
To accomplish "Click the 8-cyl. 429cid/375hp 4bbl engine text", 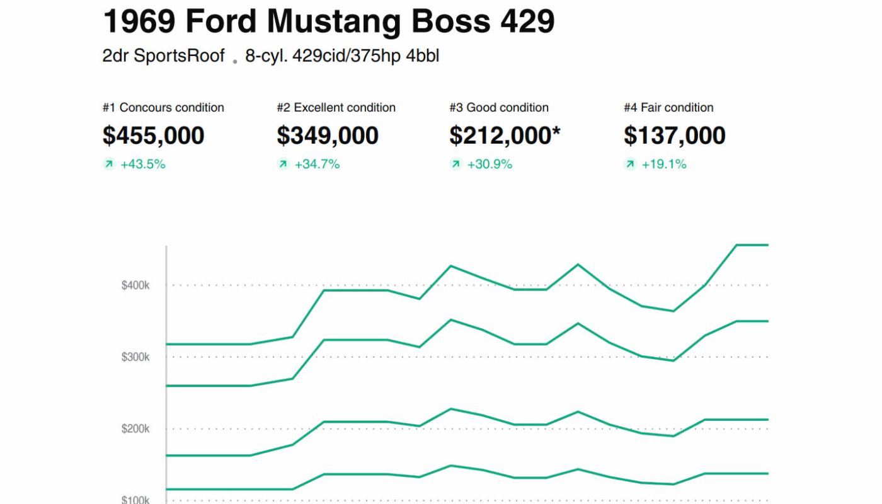I will coord(342,56).
